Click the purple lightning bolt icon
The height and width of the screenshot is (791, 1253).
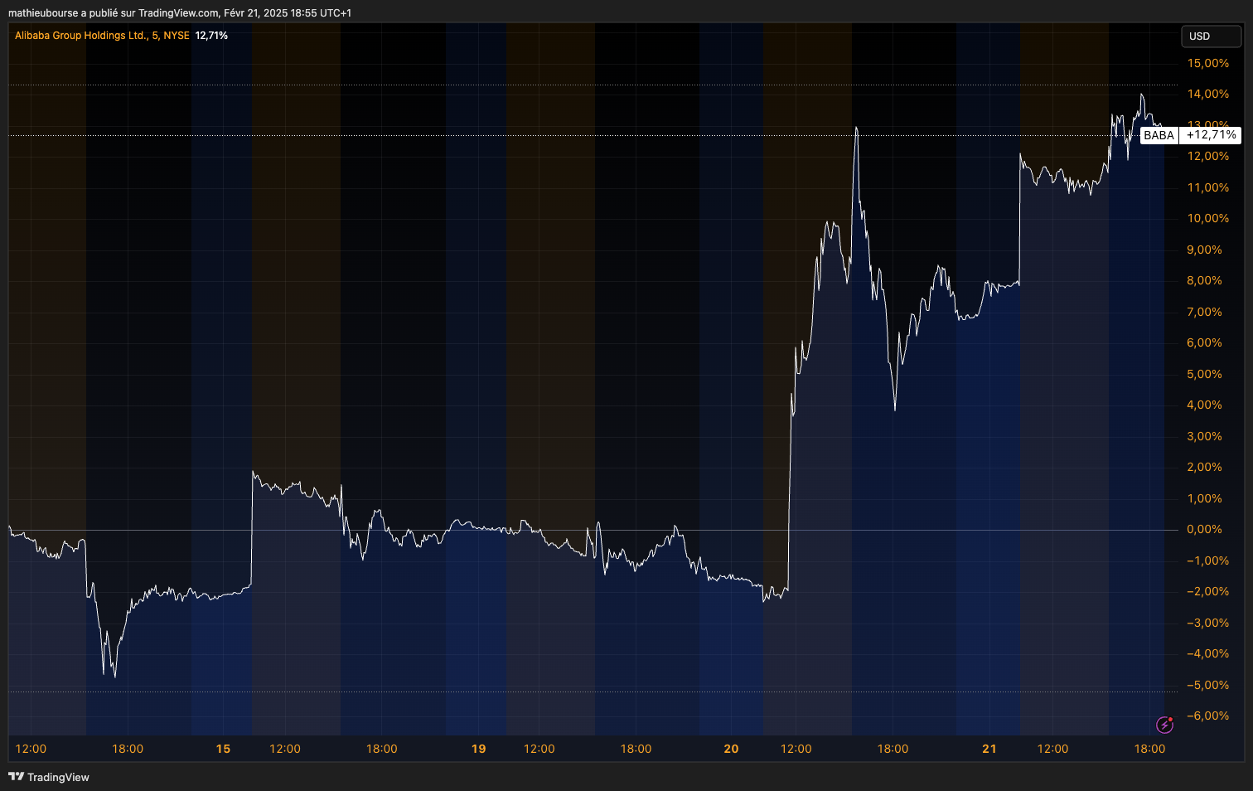(x=1164, y=725)
